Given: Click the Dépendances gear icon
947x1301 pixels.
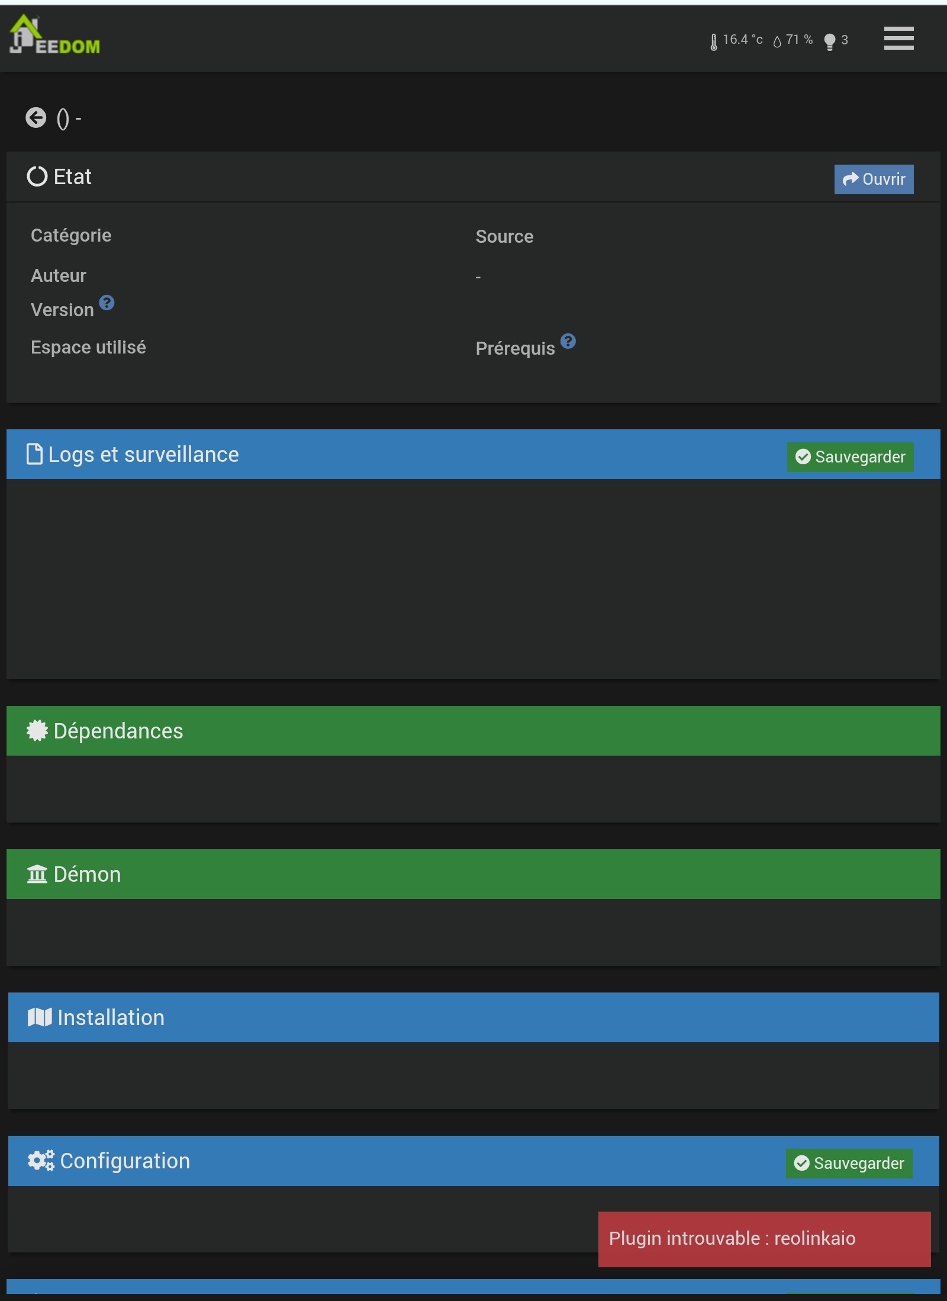Looking at the screenshot, I should (37, 731).
